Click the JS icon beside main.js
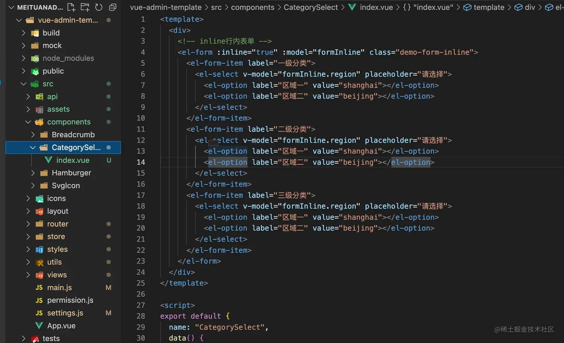 click(39, 287)
